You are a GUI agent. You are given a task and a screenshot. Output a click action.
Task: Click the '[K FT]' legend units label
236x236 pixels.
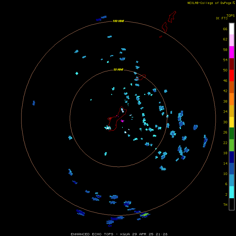click(x=222, y=18)
